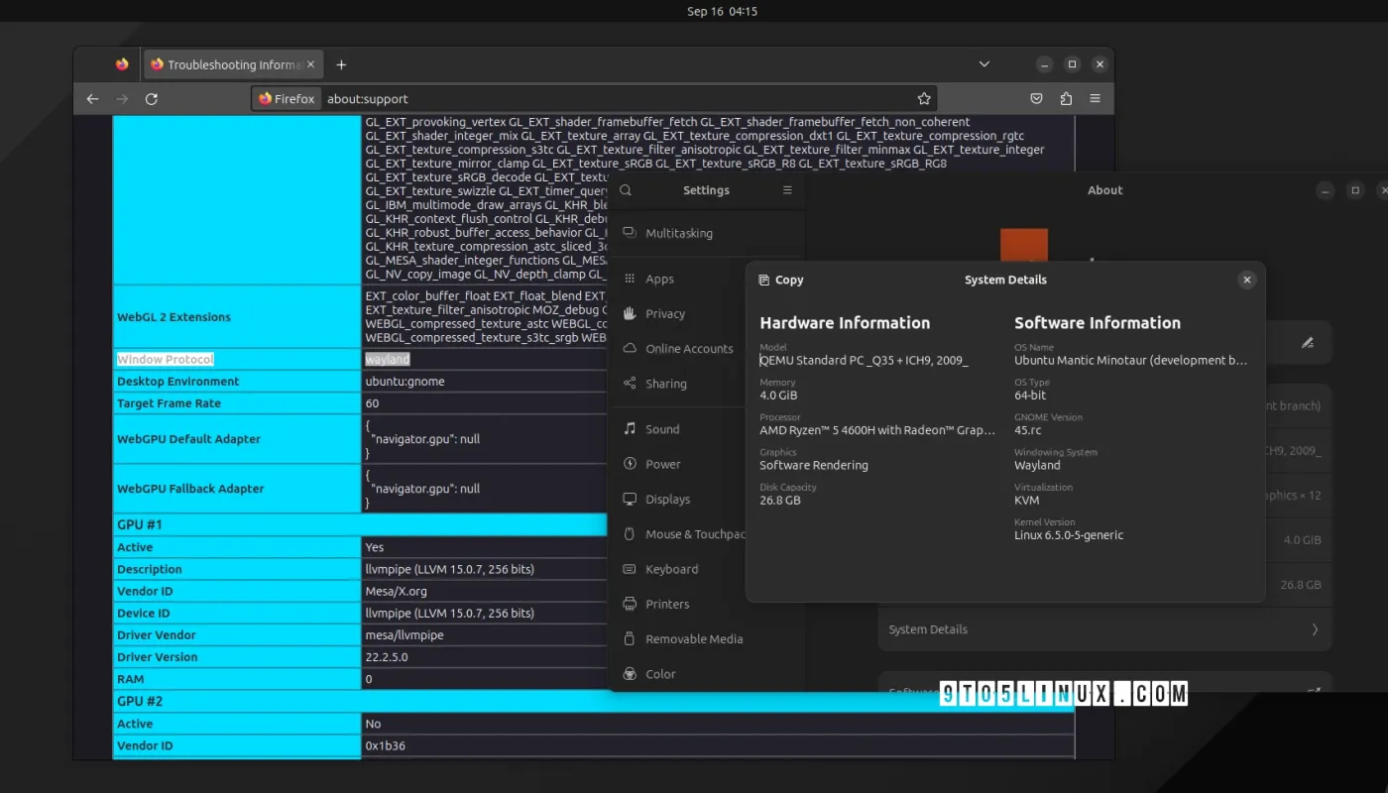The width and height of the screenshot is (1388, 793).
Task: Open the Firefox tab list chevron
Action: pos(983,63)
